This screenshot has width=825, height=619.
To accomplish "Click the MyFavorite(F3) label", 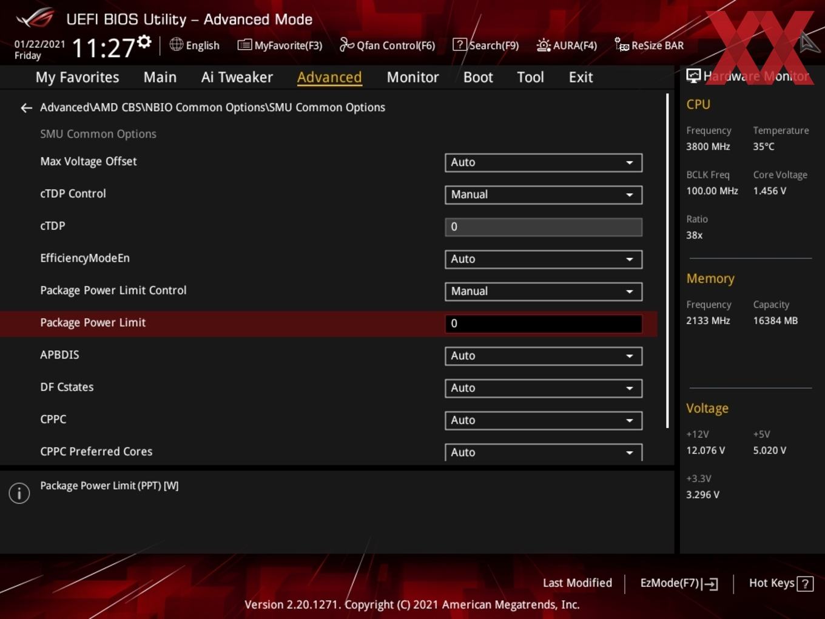I will click(288, 46).
